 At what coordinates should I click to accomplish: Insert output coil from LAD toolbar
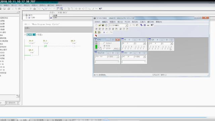pyautogui.click(x=83, y=9)
